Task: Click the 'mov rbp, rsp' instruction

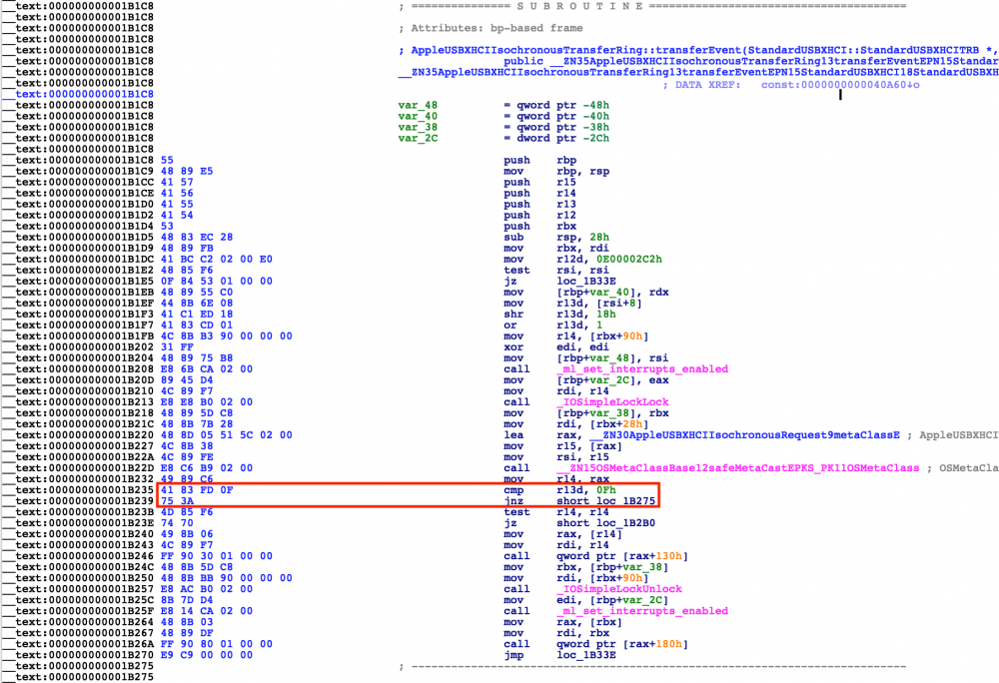Action: [556, 171]
